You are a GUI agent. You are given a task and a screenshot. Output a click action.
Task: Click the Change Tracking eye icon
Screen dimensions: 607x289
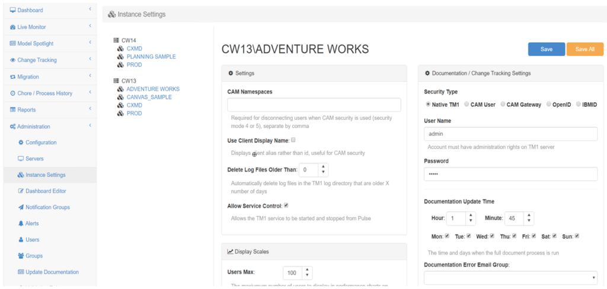point(13,60)
